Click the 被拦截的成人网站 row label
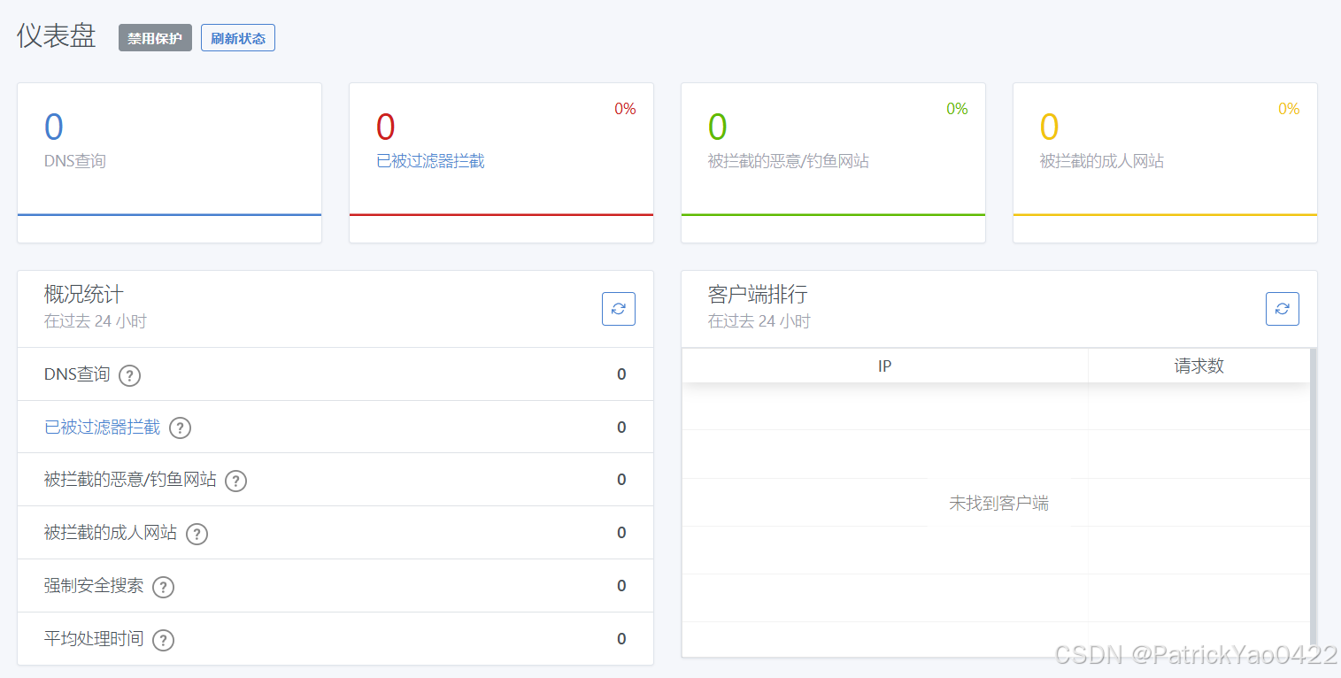1341x678 pixels. tap(111, 533)
